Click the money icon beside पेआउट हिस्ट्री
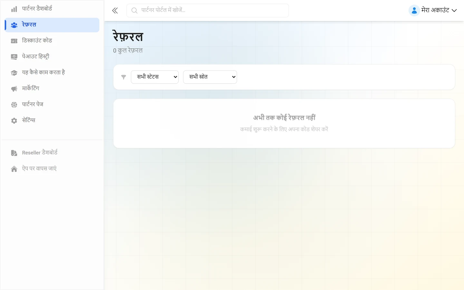The width and height of the screenshot is (464, 290). (x=14, y=57)
